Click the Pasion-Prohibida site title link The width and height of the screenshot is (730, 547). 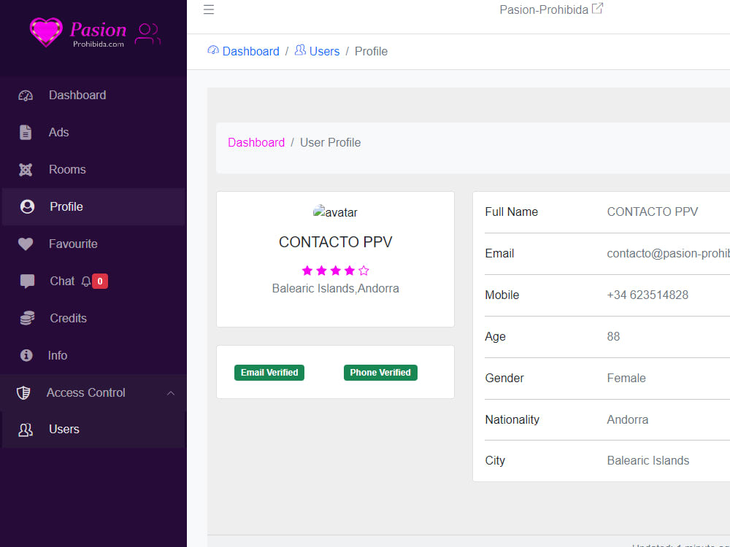(x=544, y=9)
